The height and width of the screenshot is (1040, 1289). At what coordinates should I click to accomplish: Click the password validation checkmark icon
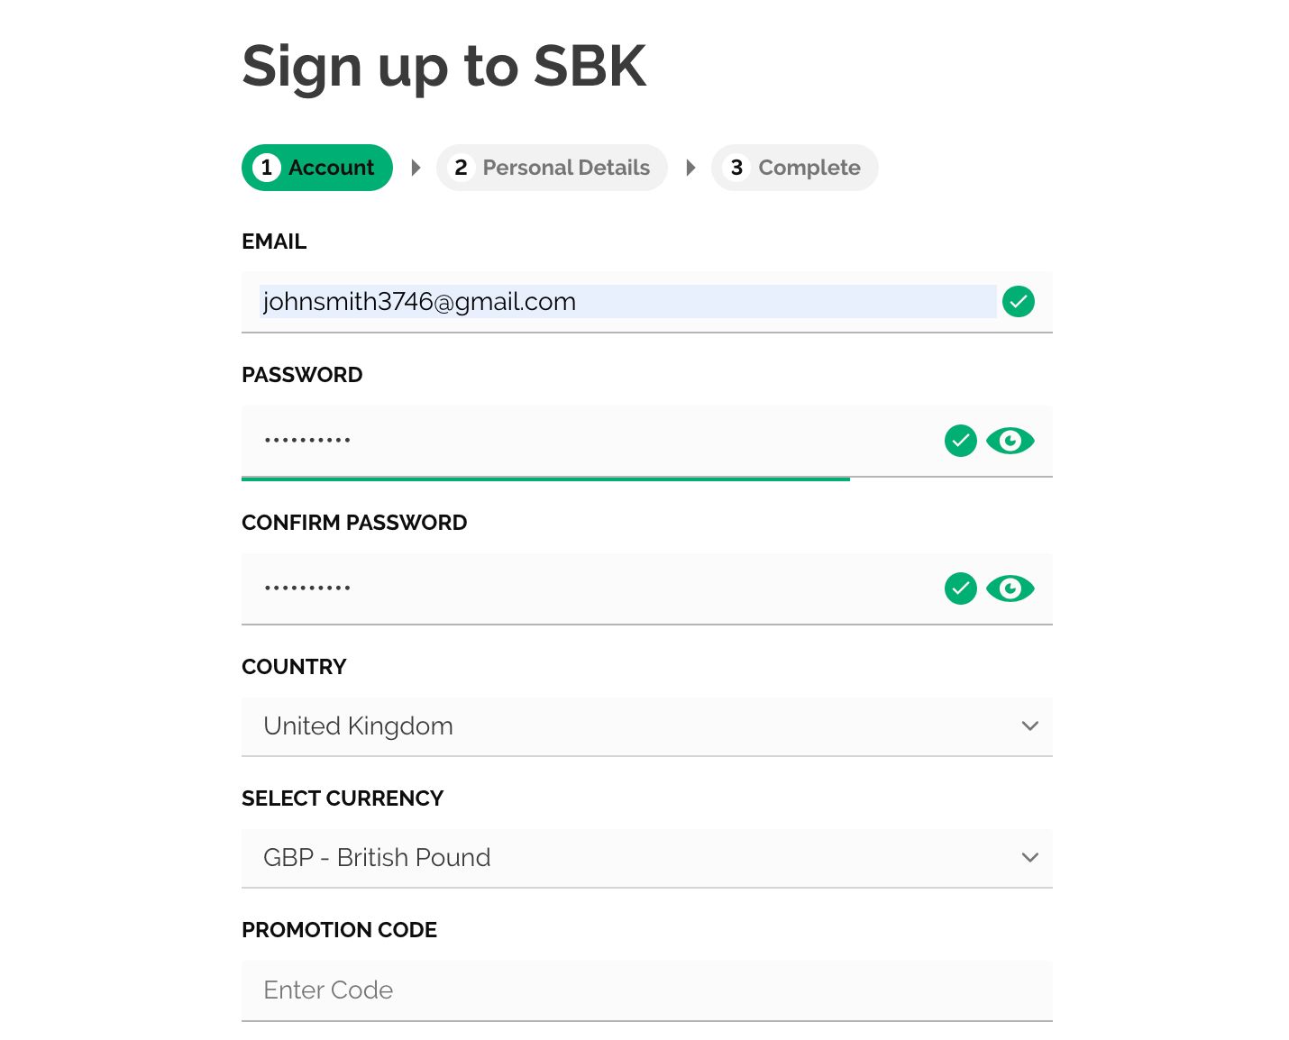960,441
